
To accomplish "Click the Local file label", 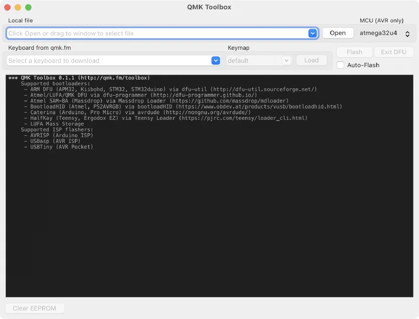I will click(21, 21).
